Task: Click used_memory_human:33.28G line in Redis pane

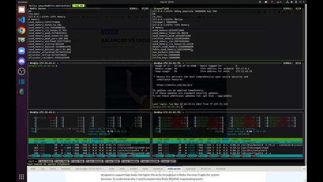Action: [x=45, y=25]
